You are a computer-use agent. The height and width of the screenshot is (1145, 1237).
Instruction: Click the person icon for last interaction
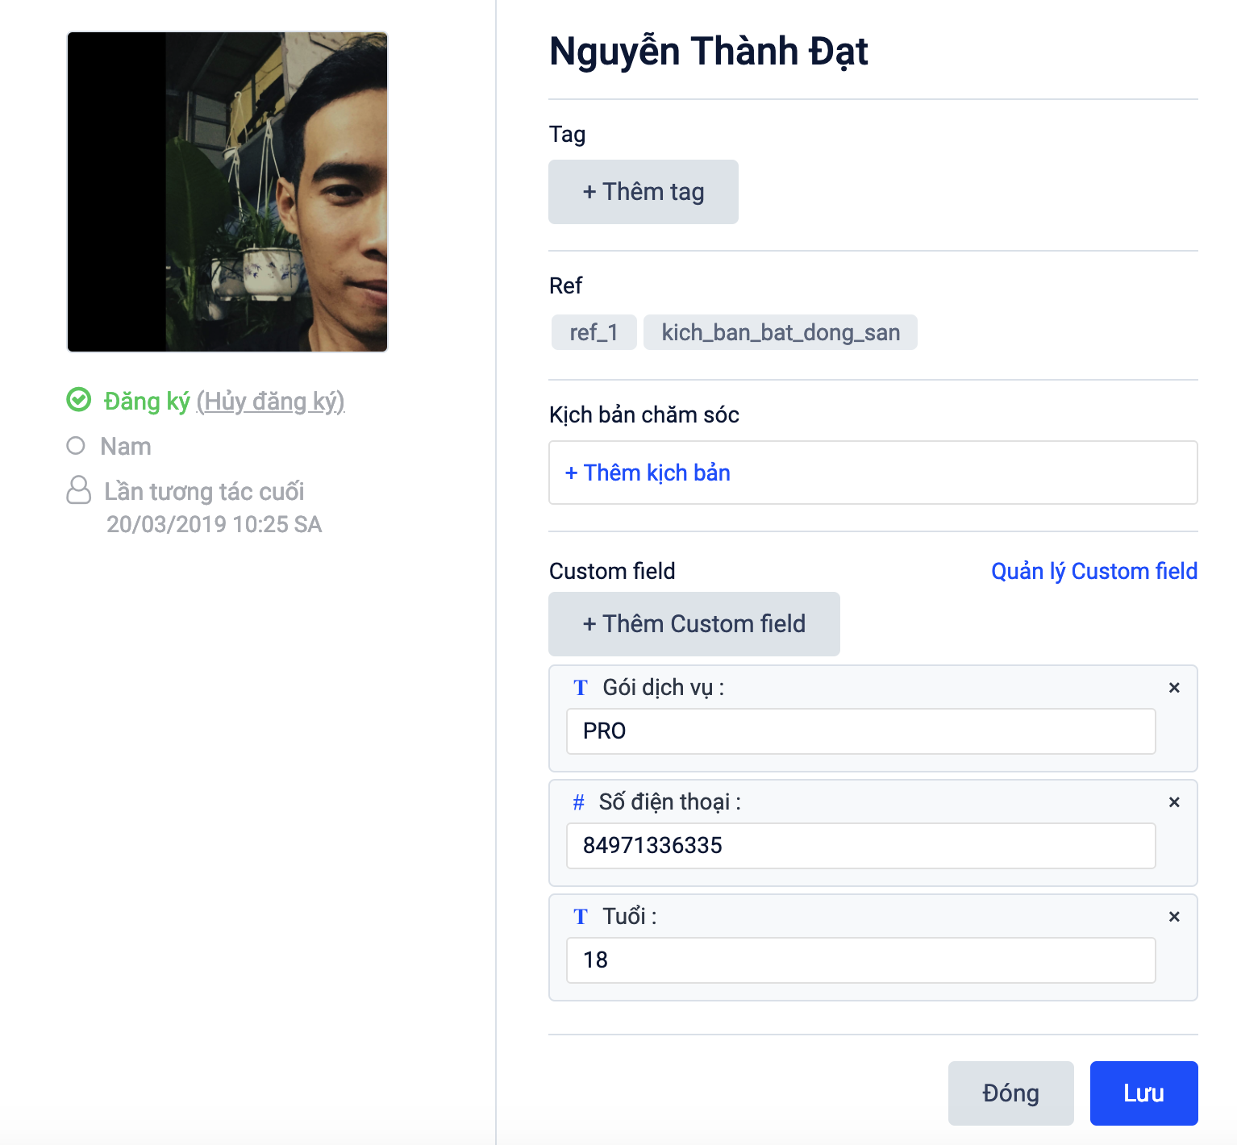point(78,490)
